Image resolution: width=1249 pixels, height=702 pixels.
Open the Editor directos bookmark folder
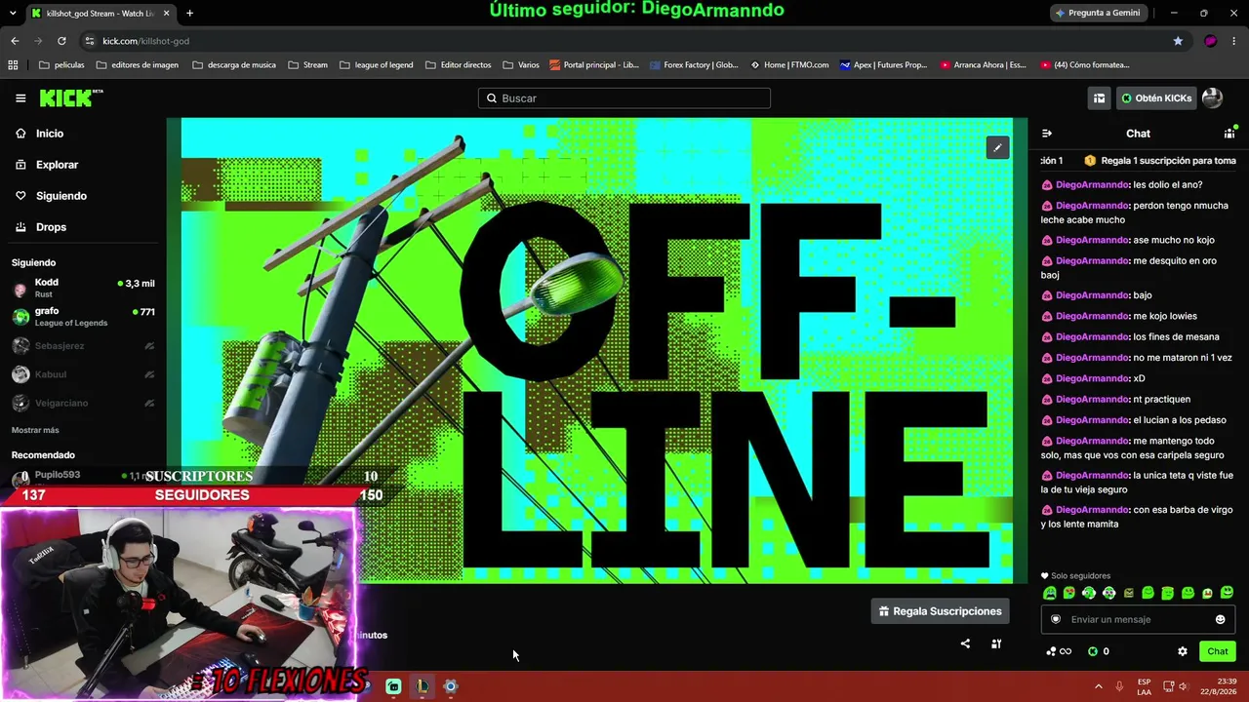pyautogui.click(x=458, y=65)
